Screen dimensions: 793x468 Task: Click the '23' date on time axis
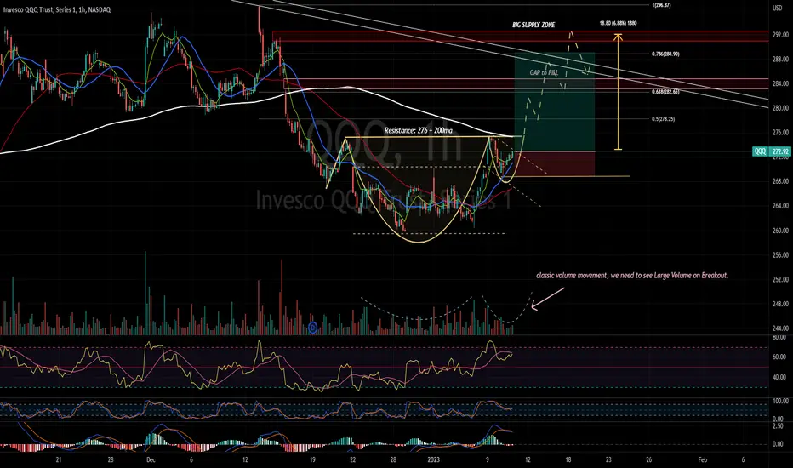pos(608,459)
